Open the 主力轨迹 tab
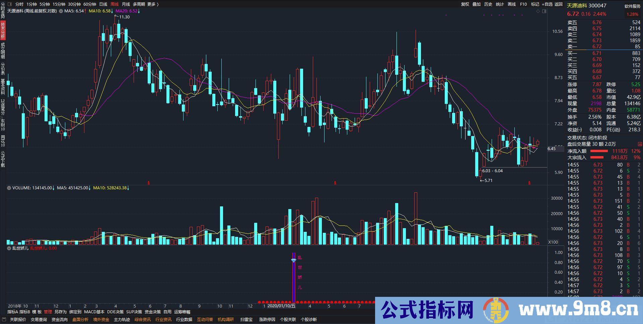Image resolution: width=643 pixels, height=324 pixels. pyautogui.click(x=122, y=319)
